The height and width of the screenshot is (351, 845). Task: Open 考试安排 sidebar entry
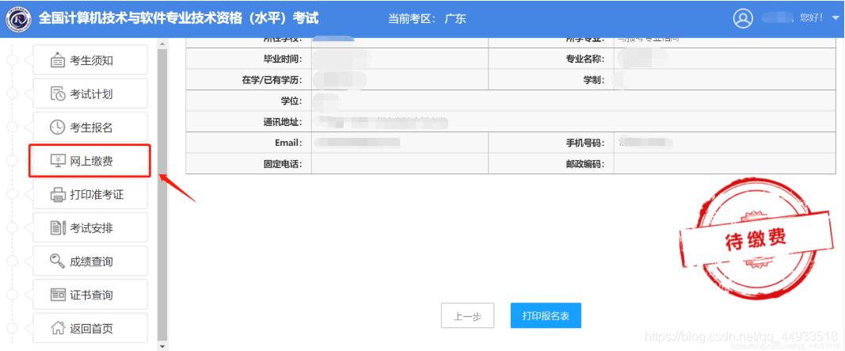[x=90, y=227]
